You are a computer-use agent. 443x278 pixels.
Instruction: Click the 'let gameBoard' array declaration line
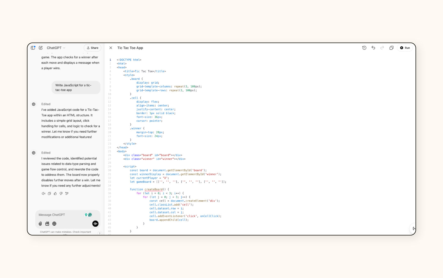(178, 182)
